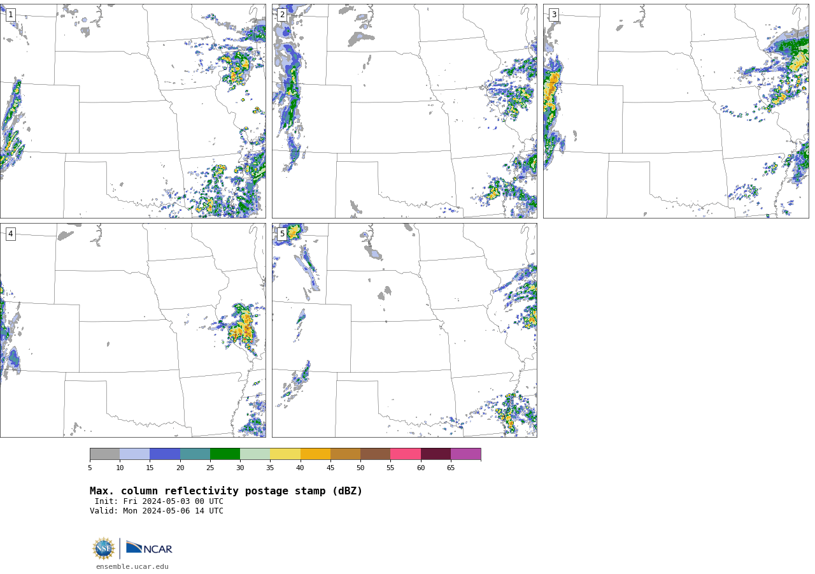Click the dark green 25-30 dBZ swatch
This screenshot has width=815, height=574.
point(225,454)
